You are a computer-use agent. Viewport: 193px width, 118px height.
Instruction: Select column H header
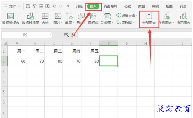pyautogui.click(x=145, y=43)
